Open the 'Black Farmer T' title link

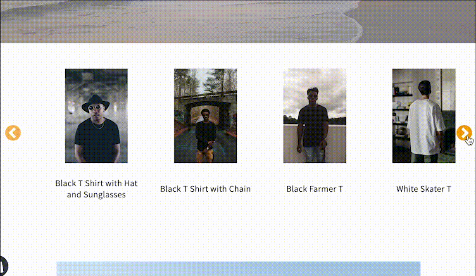[314, 189]
